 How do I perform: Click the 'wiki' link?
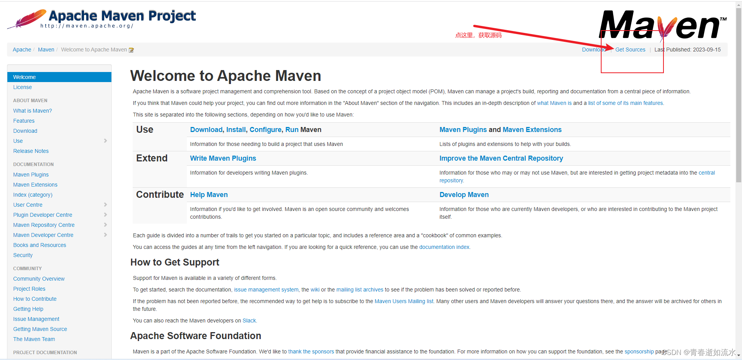tap(315, 290)
